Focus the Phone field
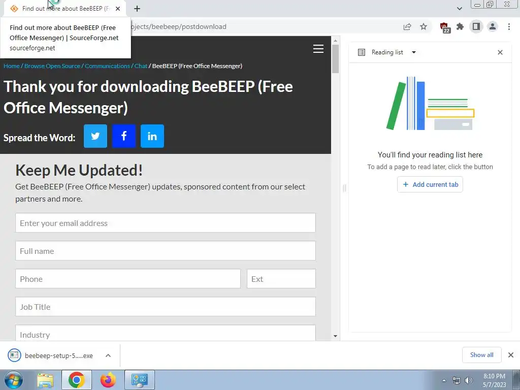520x390 pixels. (x=127, y=279)
